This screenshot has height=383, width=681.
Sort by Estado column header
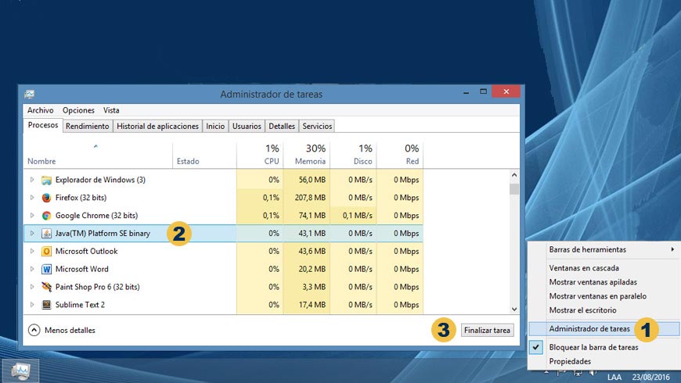(204, 156)
